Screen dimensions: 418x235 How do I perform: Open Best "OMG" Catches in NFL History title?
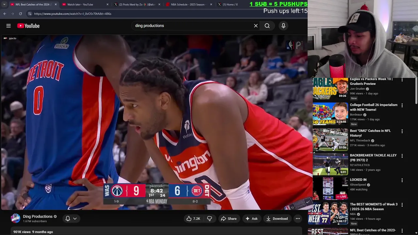pos(370,133)
